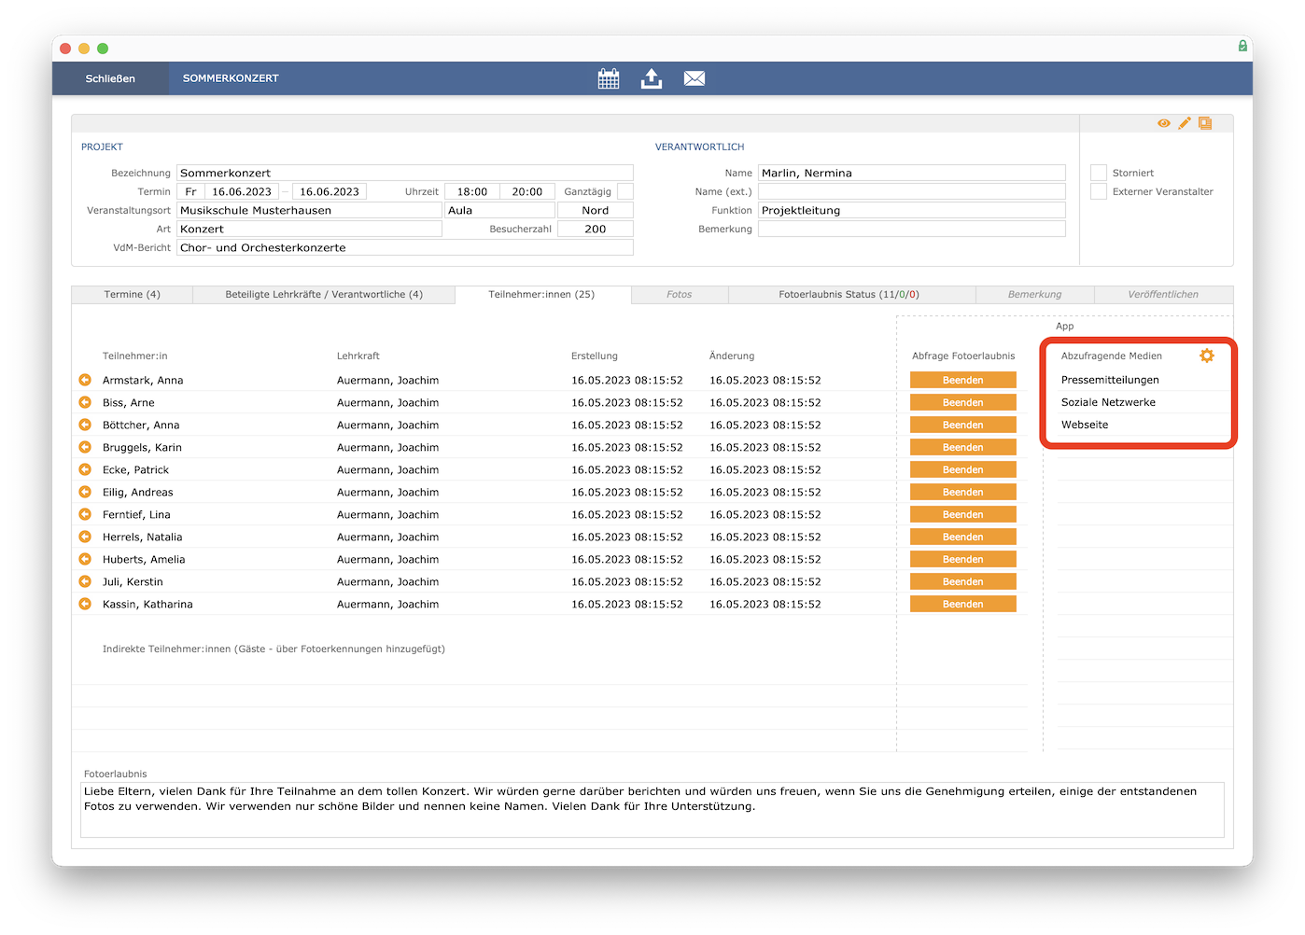The width and height of the screenshot is (1305, 935).
Task: Click the Veranstaltungsort field Musikschule Musterhausen
Action: [309, 210]
